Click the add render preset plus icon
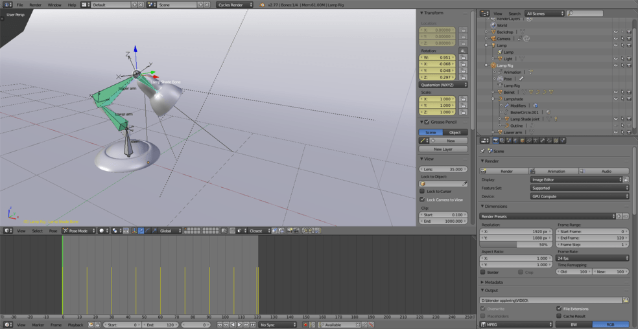638x329 pixels. (x=619, y=216)
